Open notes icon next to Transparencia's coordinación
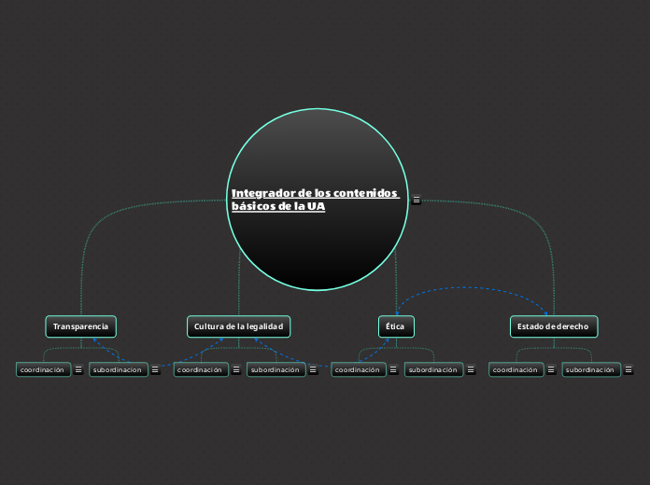 (78, 369)
